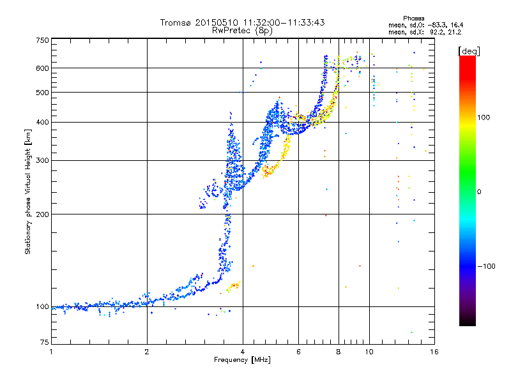511x383 pixels.
Task: Click the y-axis tick label '750'
Action: (x=43, y=40)
